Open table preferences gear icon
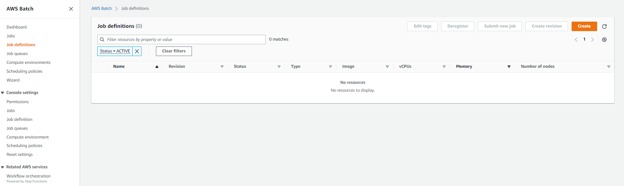The width and height of the screenshot is (624, 186). pyautogui.click(x=604, y=40)
